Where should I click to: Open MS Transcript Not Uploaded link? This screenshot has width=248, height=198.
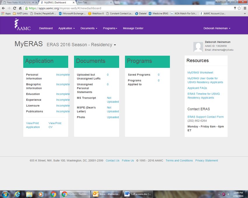[113, 100]
